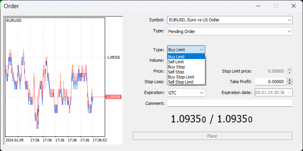Minimize the Order window
Viewport: 303px width, 151px height.
258,6
